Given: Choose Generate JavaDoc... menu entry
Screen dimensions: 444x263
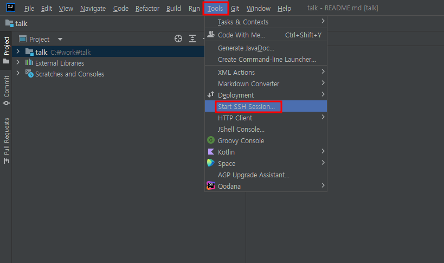Looking at the screenshot, I should 266,48.
